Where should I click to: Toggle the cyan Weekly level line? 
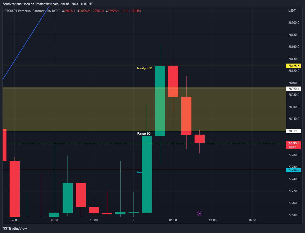click(x=78, y=170)
